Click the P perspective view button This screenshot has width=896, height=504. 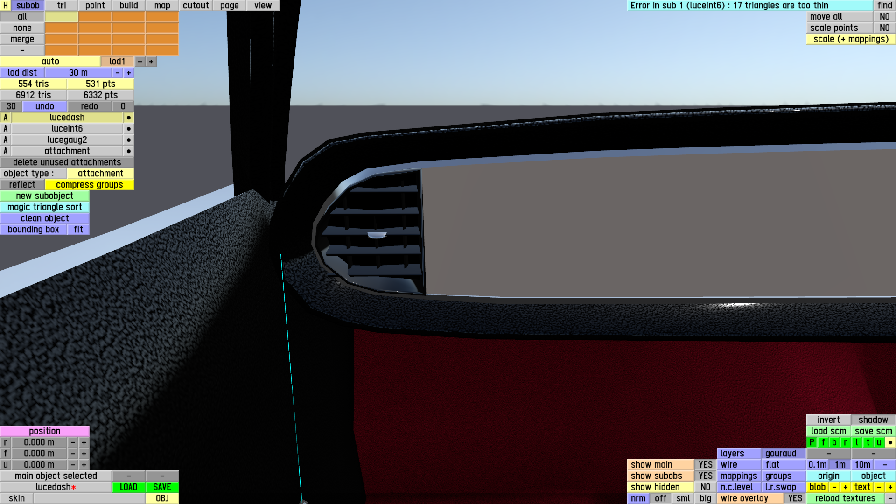pyautogui.click(x=812, y=442)
